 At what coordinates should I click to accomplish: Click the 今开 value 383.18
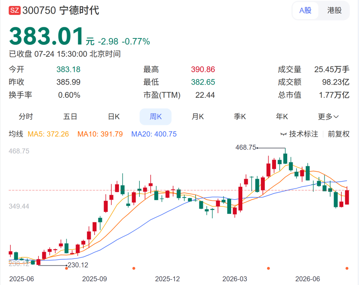(x=68, y=69)
